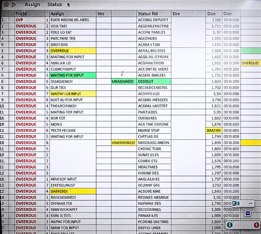Image resolution: width=261 pixels, height=234 pixels.
Task: Open the Assign menu
Action: [32, 4]
